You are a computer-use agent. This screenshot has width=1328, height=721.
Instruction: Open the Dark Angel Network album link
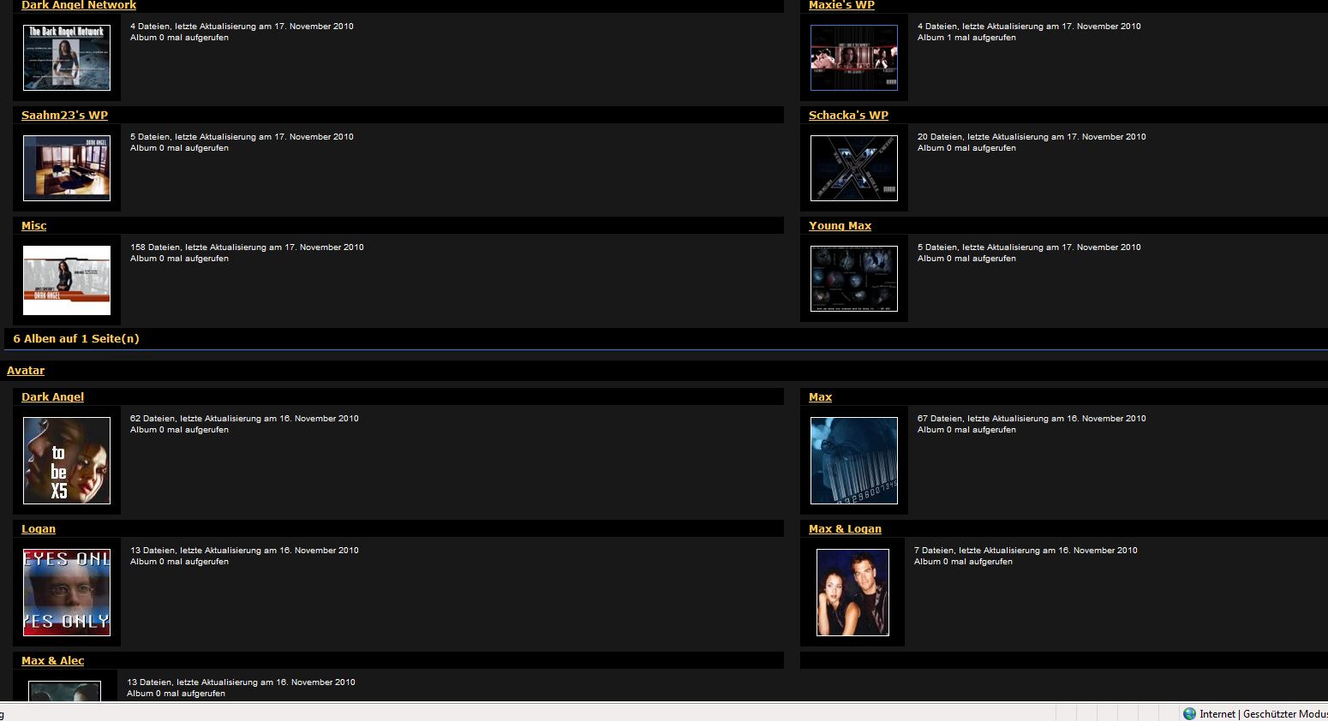point(79,5)
